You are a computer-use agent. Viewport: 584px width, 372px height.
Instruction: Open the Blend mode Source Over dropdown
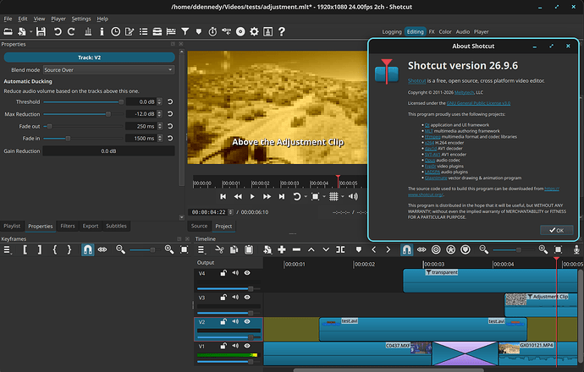point(108,69)
